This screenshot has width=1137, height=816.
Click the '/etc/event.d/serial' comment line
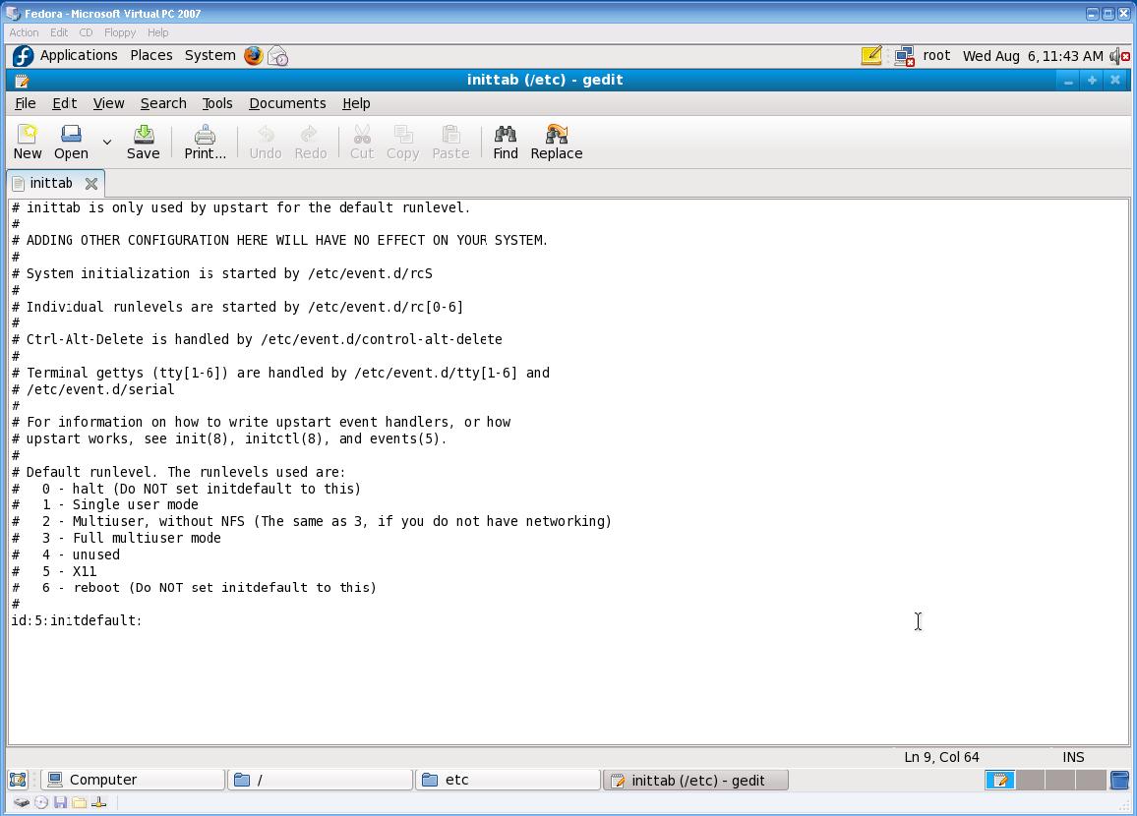92,389
